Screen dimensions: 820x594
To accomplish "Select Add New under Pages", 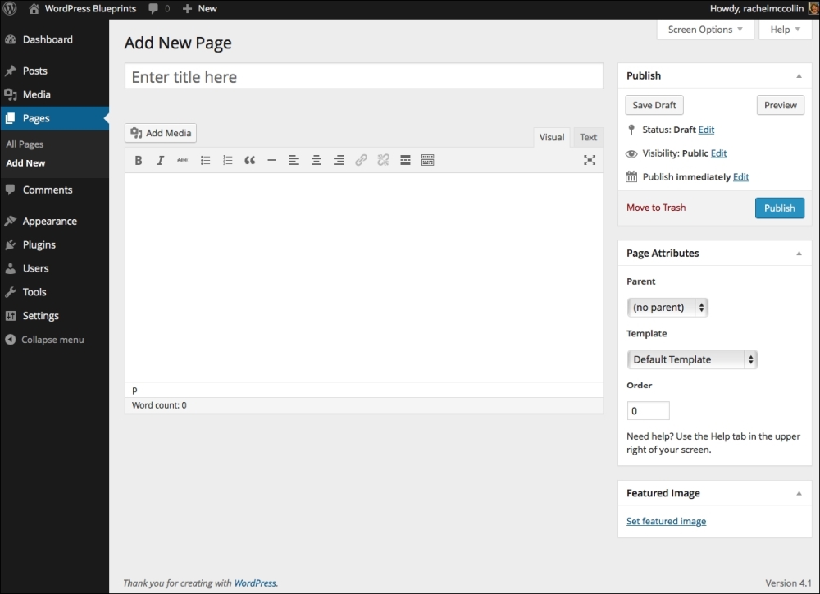I will (25, 162).
